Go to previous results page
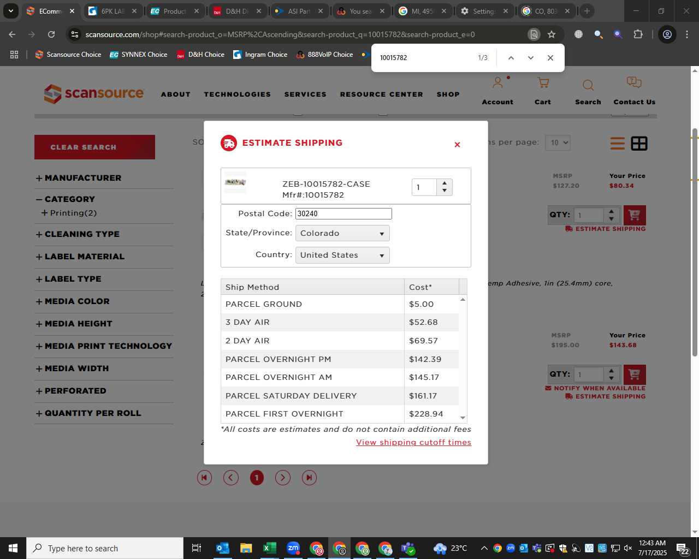The width and height of the screenshot is (699, 559). pyautogui.click(x=231, y=478)
